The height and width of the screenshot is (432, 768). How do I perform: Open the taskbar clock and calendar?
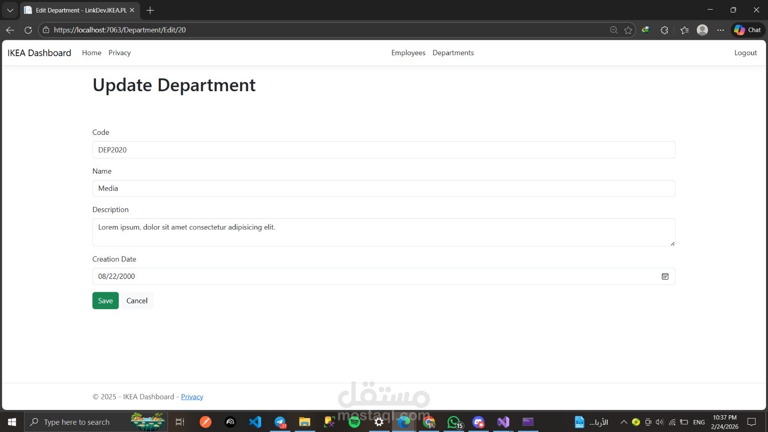pyautogui.click(x=725, y=422)
